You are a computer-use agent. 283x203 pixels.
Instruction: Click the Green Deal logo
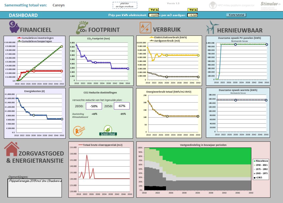108,131
